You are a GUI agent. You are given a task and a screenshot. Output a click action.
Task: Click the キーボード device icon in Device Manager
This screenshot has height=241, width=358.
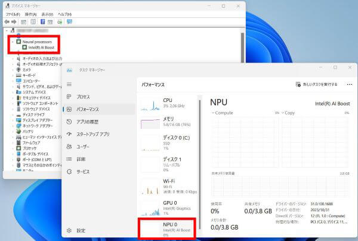coord(18,75)
